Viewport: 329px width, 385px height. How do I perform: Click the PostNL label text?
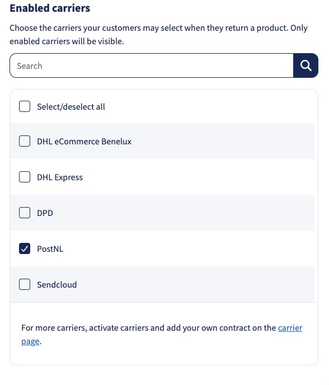[x=50, y=248]
